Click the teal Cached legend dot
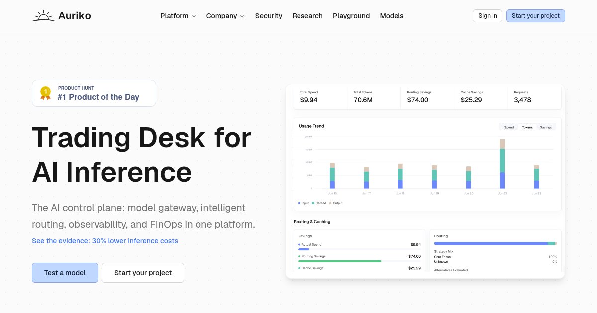597x313 pixels. 313,203
